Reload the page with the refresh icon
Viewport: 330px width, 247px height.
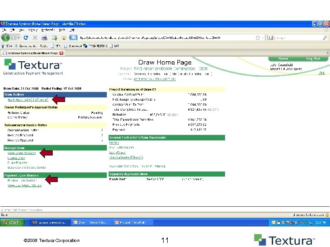tap(26, 38)
